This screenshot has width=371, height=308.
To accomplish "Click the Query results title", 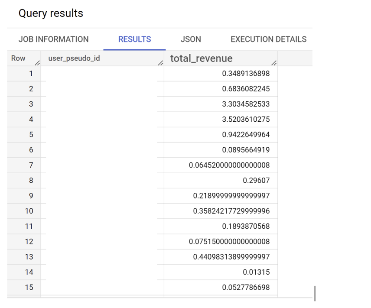I will pos(50,13).
